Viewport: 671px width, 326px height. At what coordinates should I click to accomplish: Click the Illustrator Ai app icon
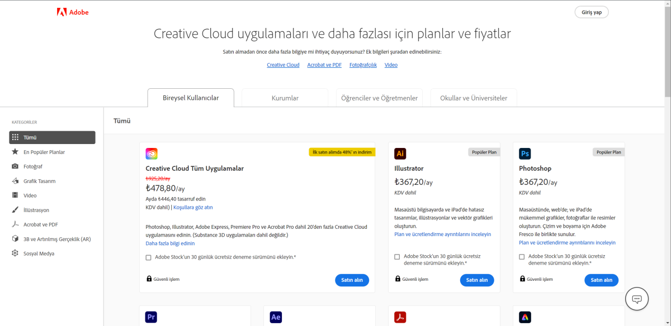pyautogui.click(x=400, y=154)
